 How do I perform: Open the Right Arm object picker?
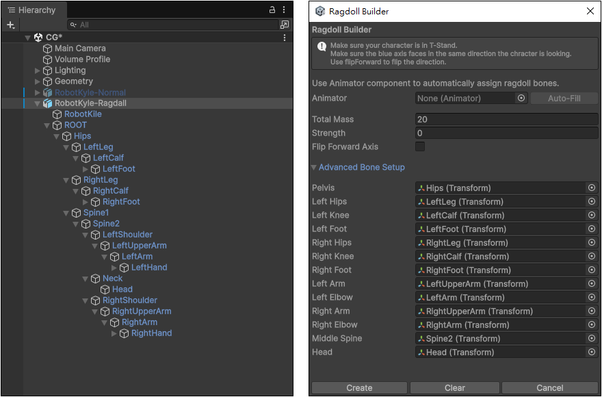coord(592,311)
